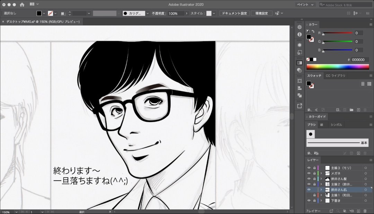Click the red R channel slider
This screenshot has height=214, width=374.
[338, 33]
